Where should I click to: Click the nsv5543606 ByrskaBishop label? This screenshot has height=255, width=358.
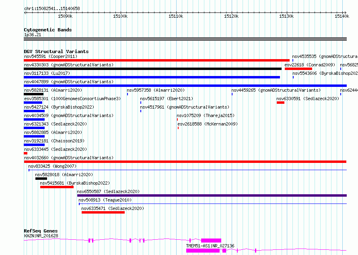[325, 73]
